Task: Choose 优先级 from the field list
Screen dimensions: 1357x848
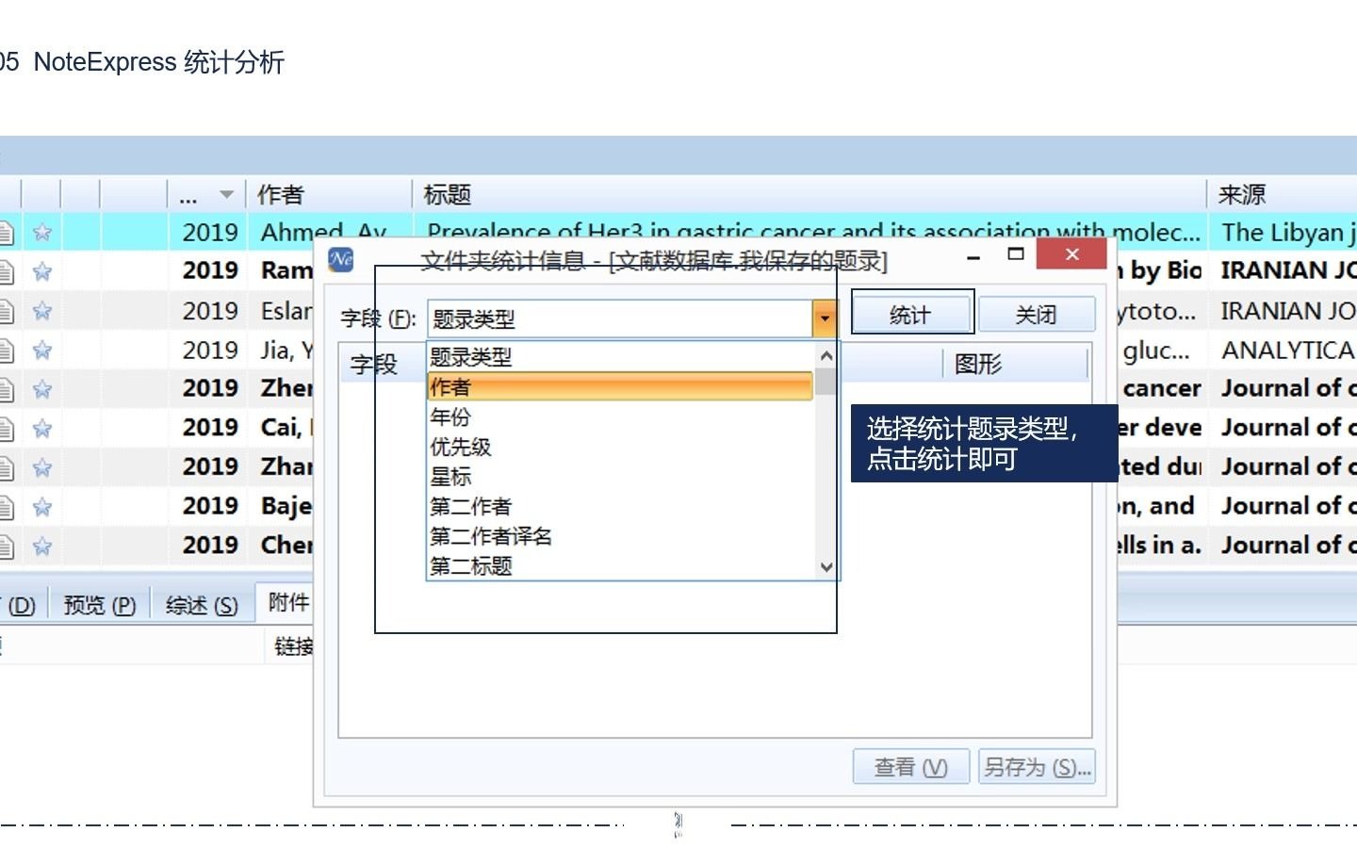Action: 619,447
